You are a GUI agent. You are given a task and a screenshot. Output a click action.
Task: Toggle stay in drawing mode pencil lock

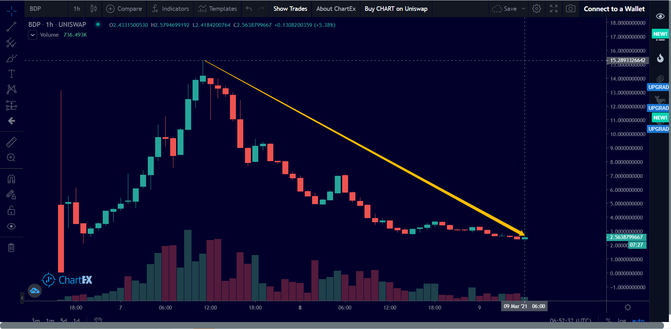tap(11, 195)
